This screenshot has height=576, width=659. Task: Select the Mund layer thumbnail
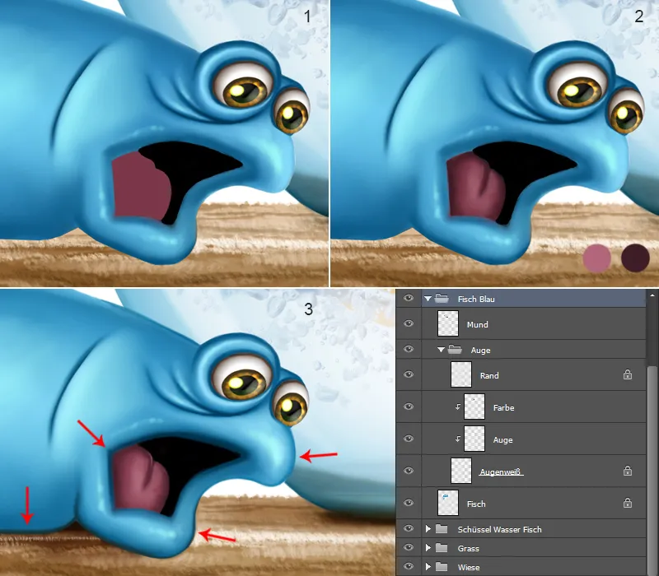[448, 323]
